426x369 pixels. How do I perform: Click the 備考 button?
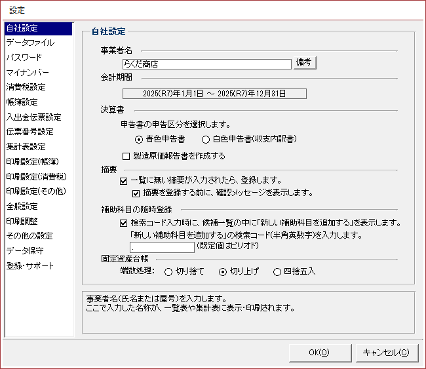tap(305, 64)
